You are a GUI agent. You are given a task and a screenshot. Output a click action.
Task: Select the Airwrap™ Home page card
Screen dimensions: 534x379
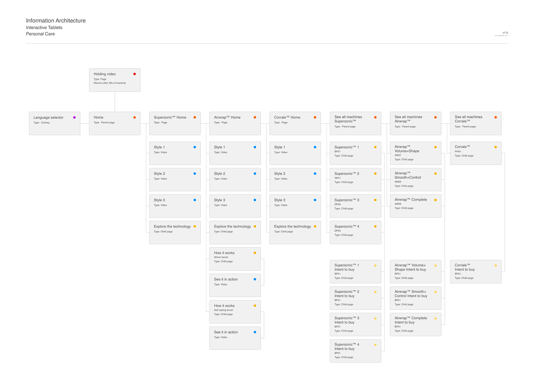pos(235,124)
